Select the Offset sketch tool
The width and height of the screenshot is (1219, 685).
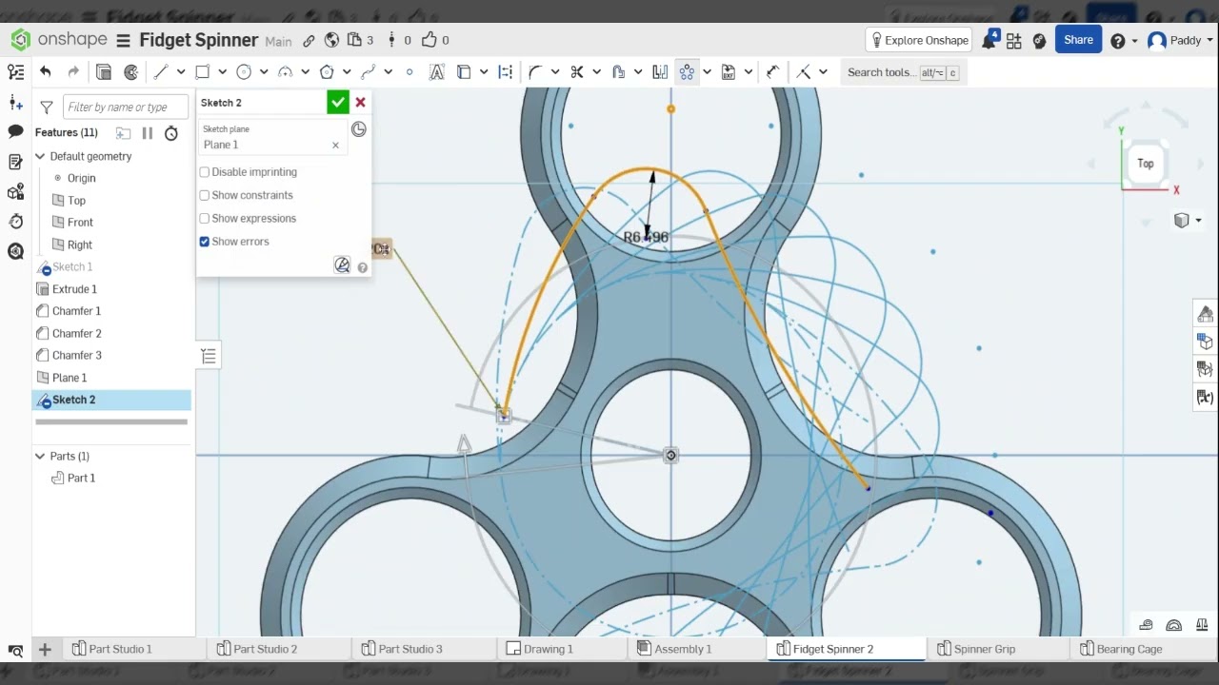click(x=618, y=72)
